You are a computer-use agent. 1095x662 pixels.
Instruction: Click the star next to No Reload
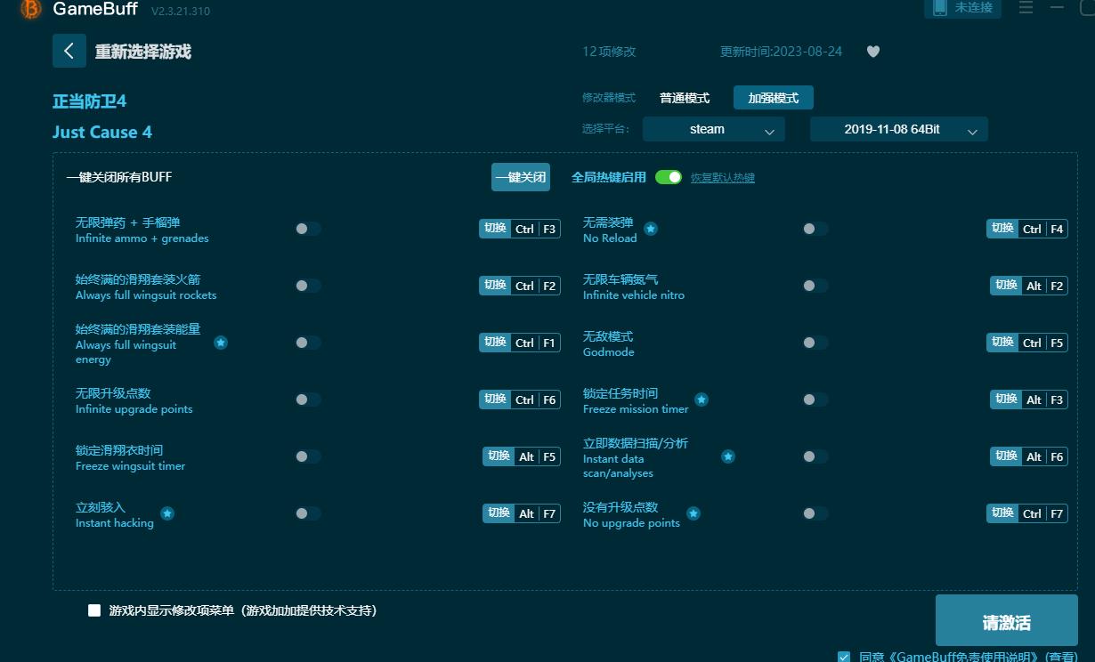[x=651, y=228]
